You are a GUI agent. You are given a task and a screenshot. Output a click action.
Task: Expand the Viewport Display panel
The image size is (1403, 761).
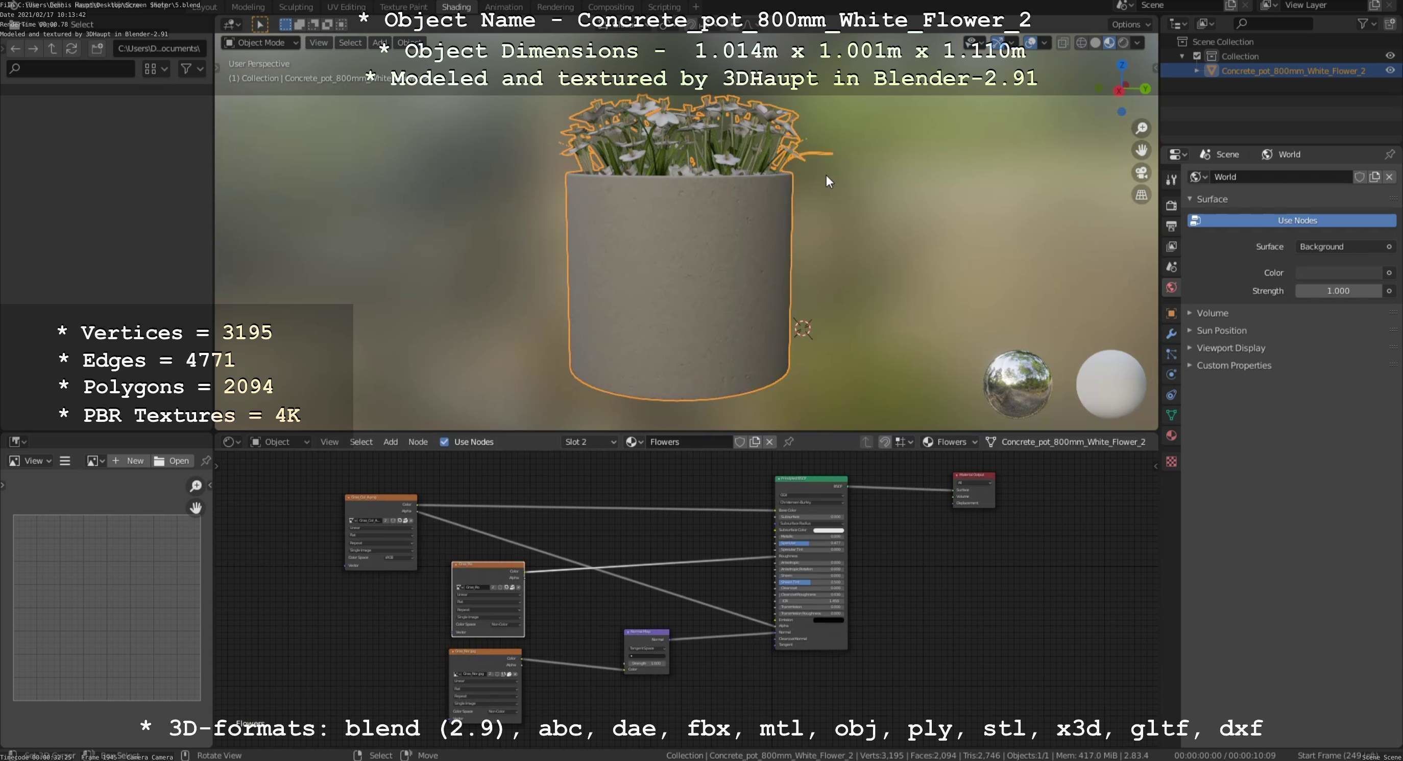1230,347
